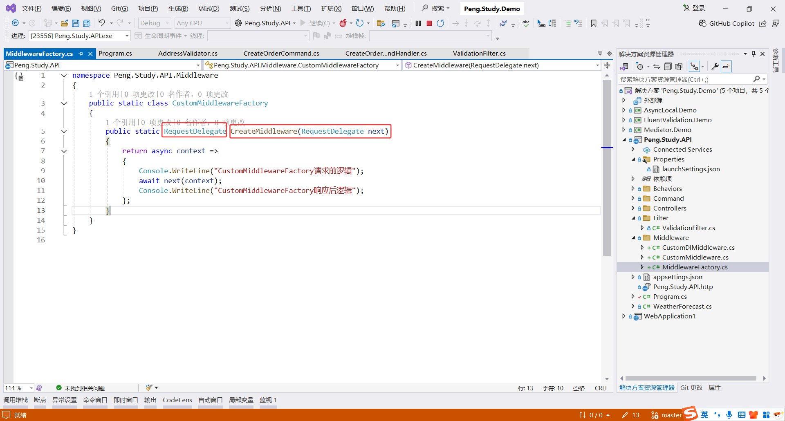This screenshot has width=785, height=421.
Task: Open Solution Explorer properties wrench
Action: coord(715,66)
